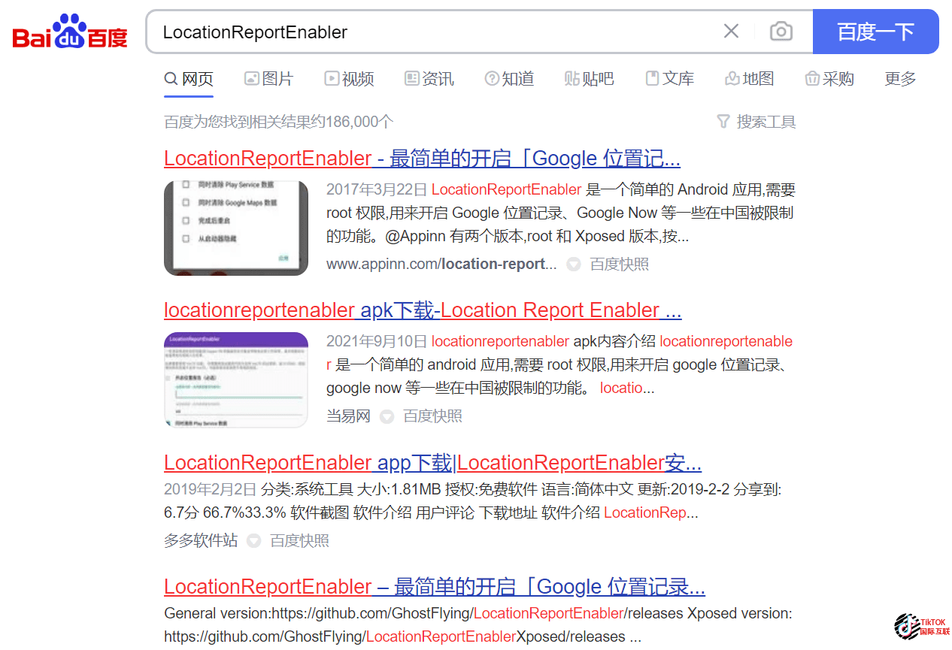
Task: Open the first result titled 最简单的开启「Google 位置记...
Action: (422, 159)
